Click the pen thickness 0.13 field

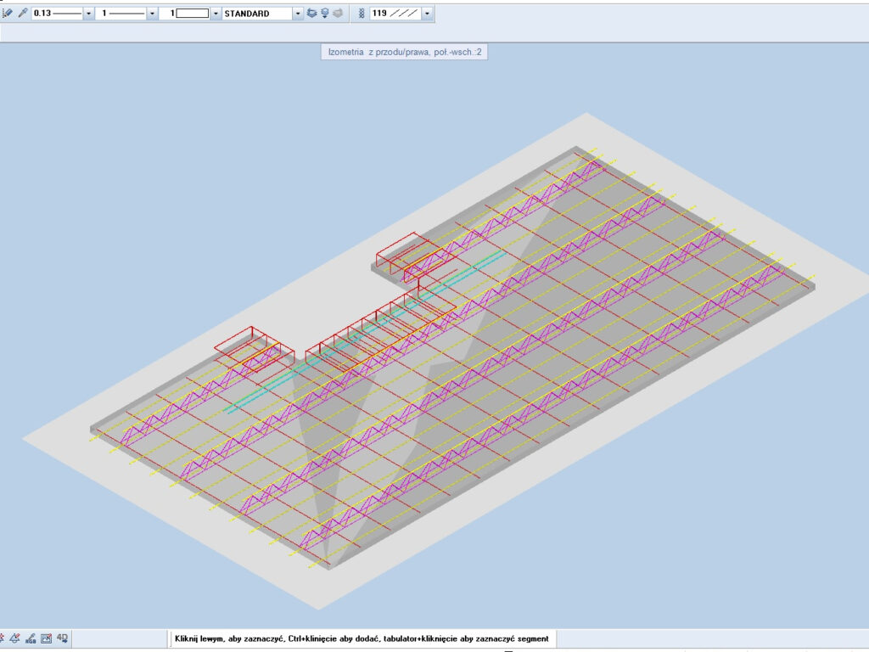click(x=58, y=14)
